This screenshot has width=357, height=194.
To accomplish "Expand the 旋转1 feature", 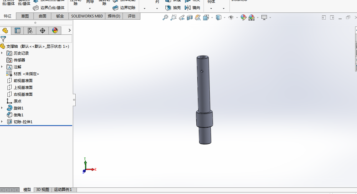I will tap(2, 108).
